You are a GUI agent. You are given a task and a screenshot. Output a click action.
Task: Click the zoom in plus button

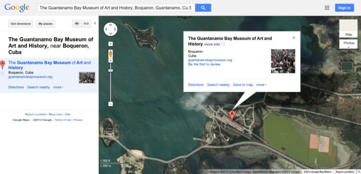click(111, 61)
